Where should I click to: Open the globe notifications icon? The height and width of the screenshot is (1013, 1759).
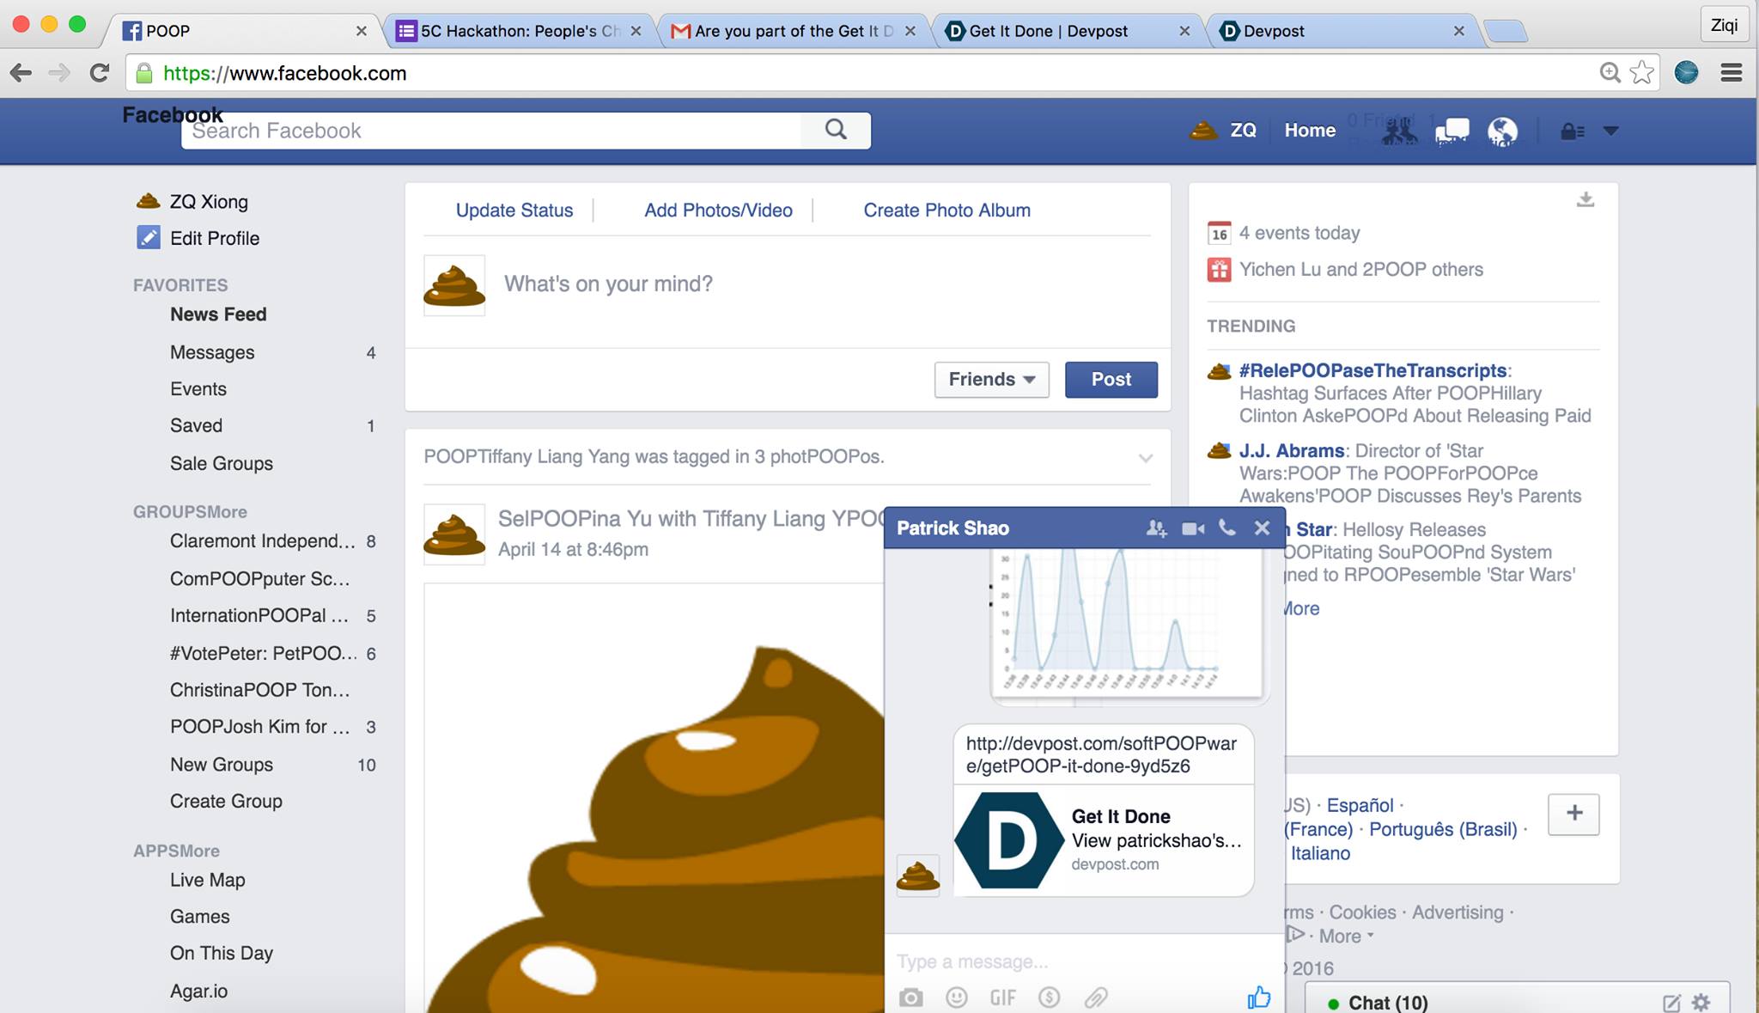(1502, 131)
